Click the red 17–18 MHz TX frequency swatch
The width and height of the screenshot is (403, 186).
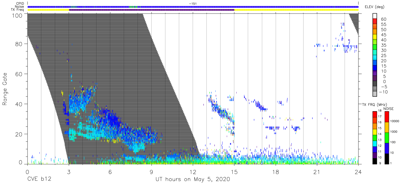(375, 114)
